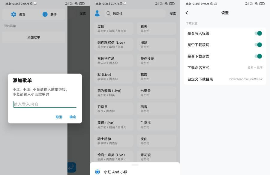Click 搜索 button next to 周杰伦 query
The image size is (270, 175).
click(173, 13)
